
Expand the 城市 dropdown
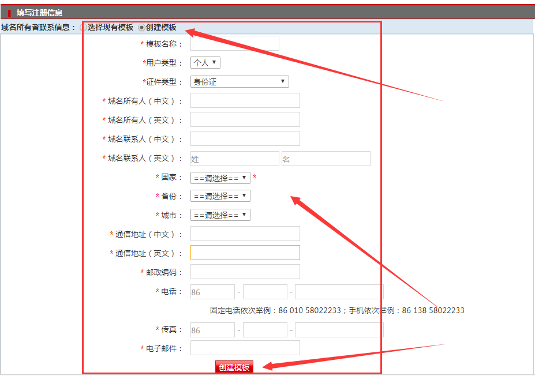coord(220,215)
